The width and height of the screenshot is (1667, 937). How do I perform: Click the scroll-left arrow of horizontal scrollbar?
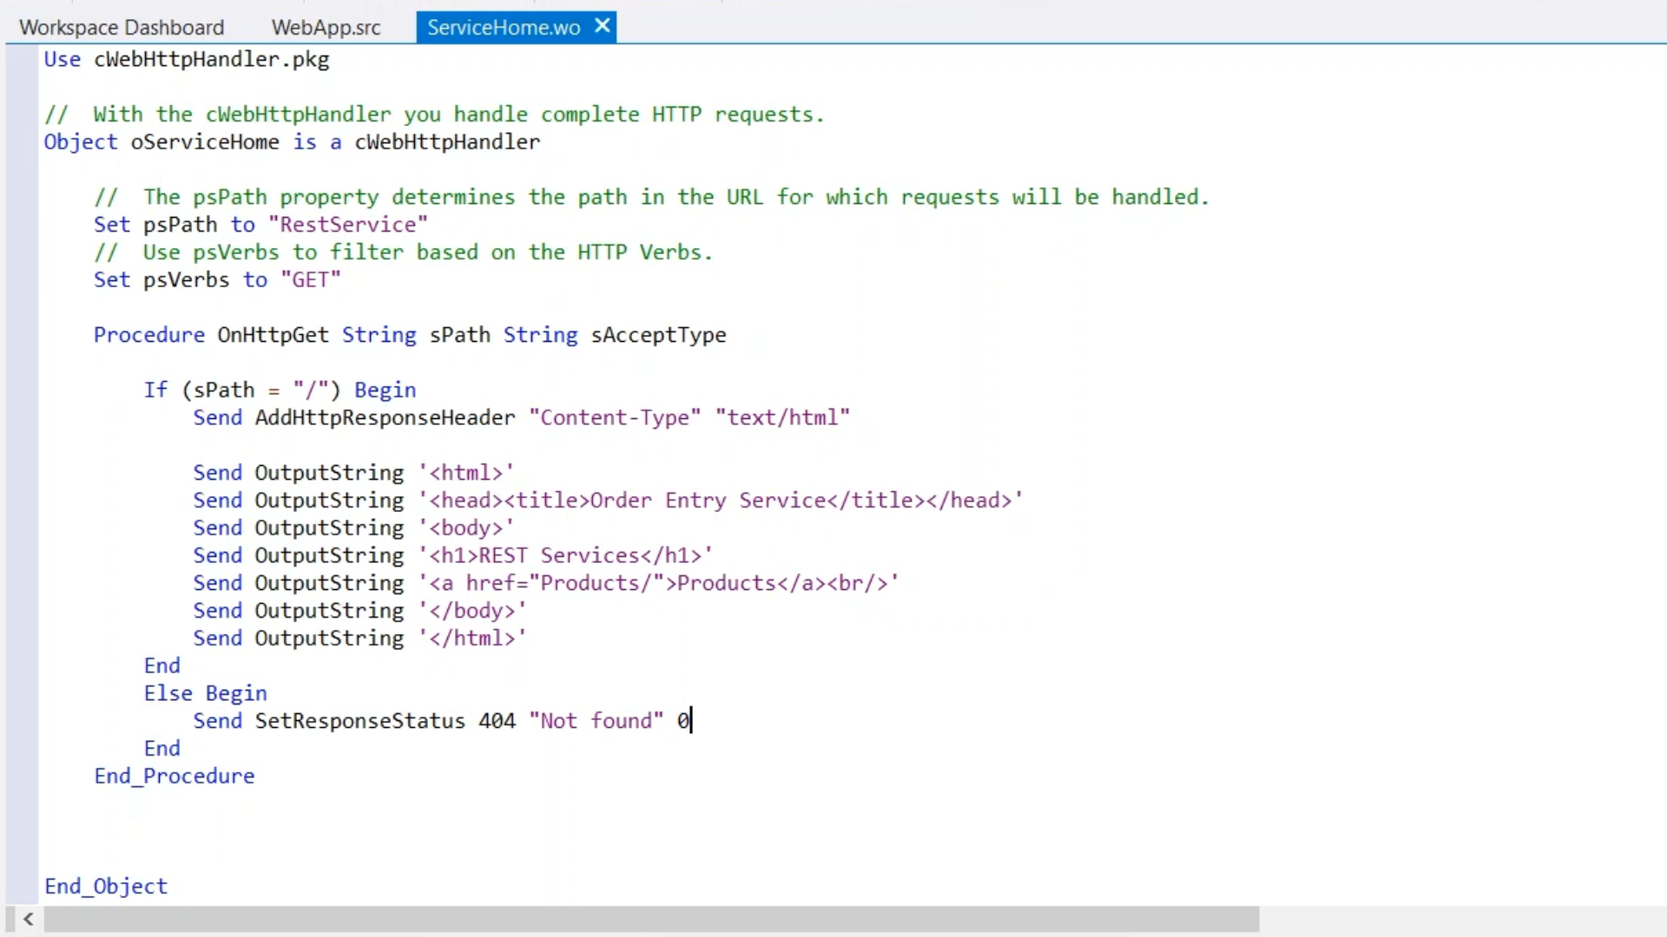coord(28,919)
